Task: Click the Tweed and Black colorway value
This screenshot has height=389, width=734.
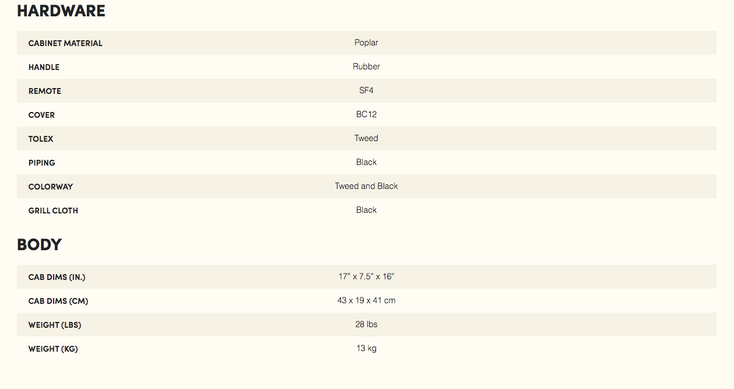Action: [x=366, y=186]
